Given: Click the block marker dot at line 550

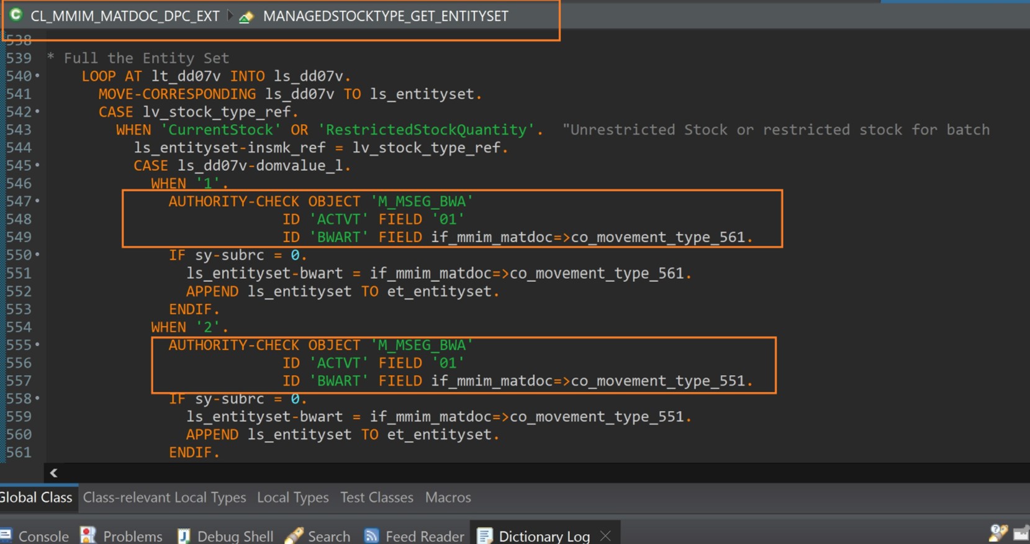Looking at the screenshot, I should [x=37, y=255].
